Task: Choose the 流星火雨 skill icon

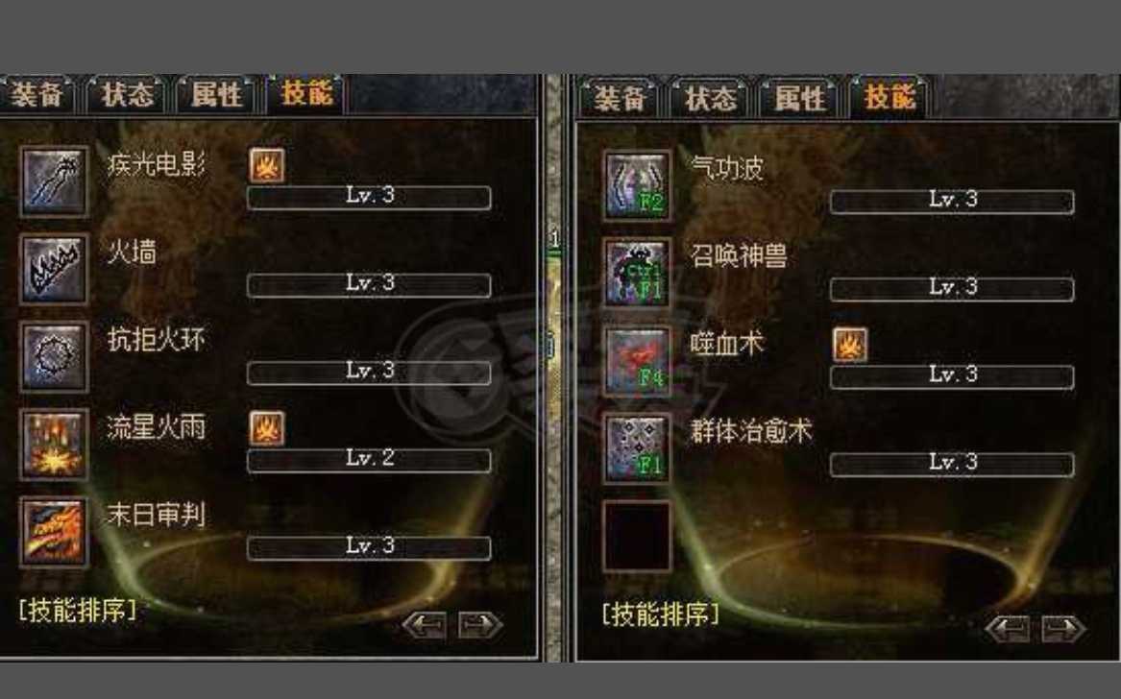Action: pyautogui.click(x=55, y=445)
